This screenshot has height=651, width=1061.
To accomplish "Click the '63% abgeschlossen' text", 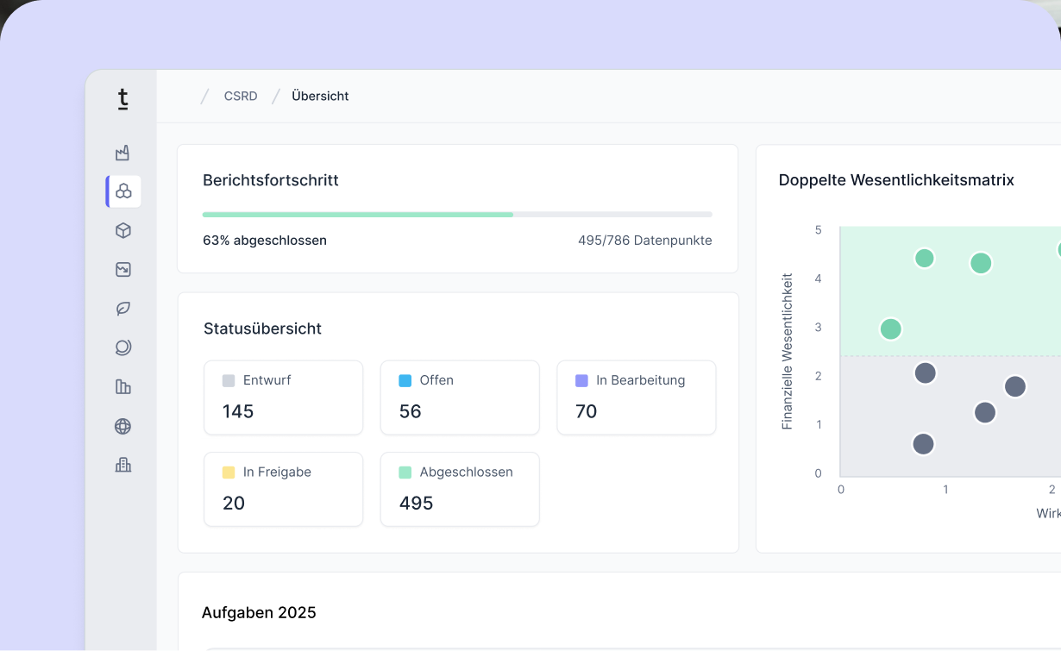I will (x=265, y=241).
